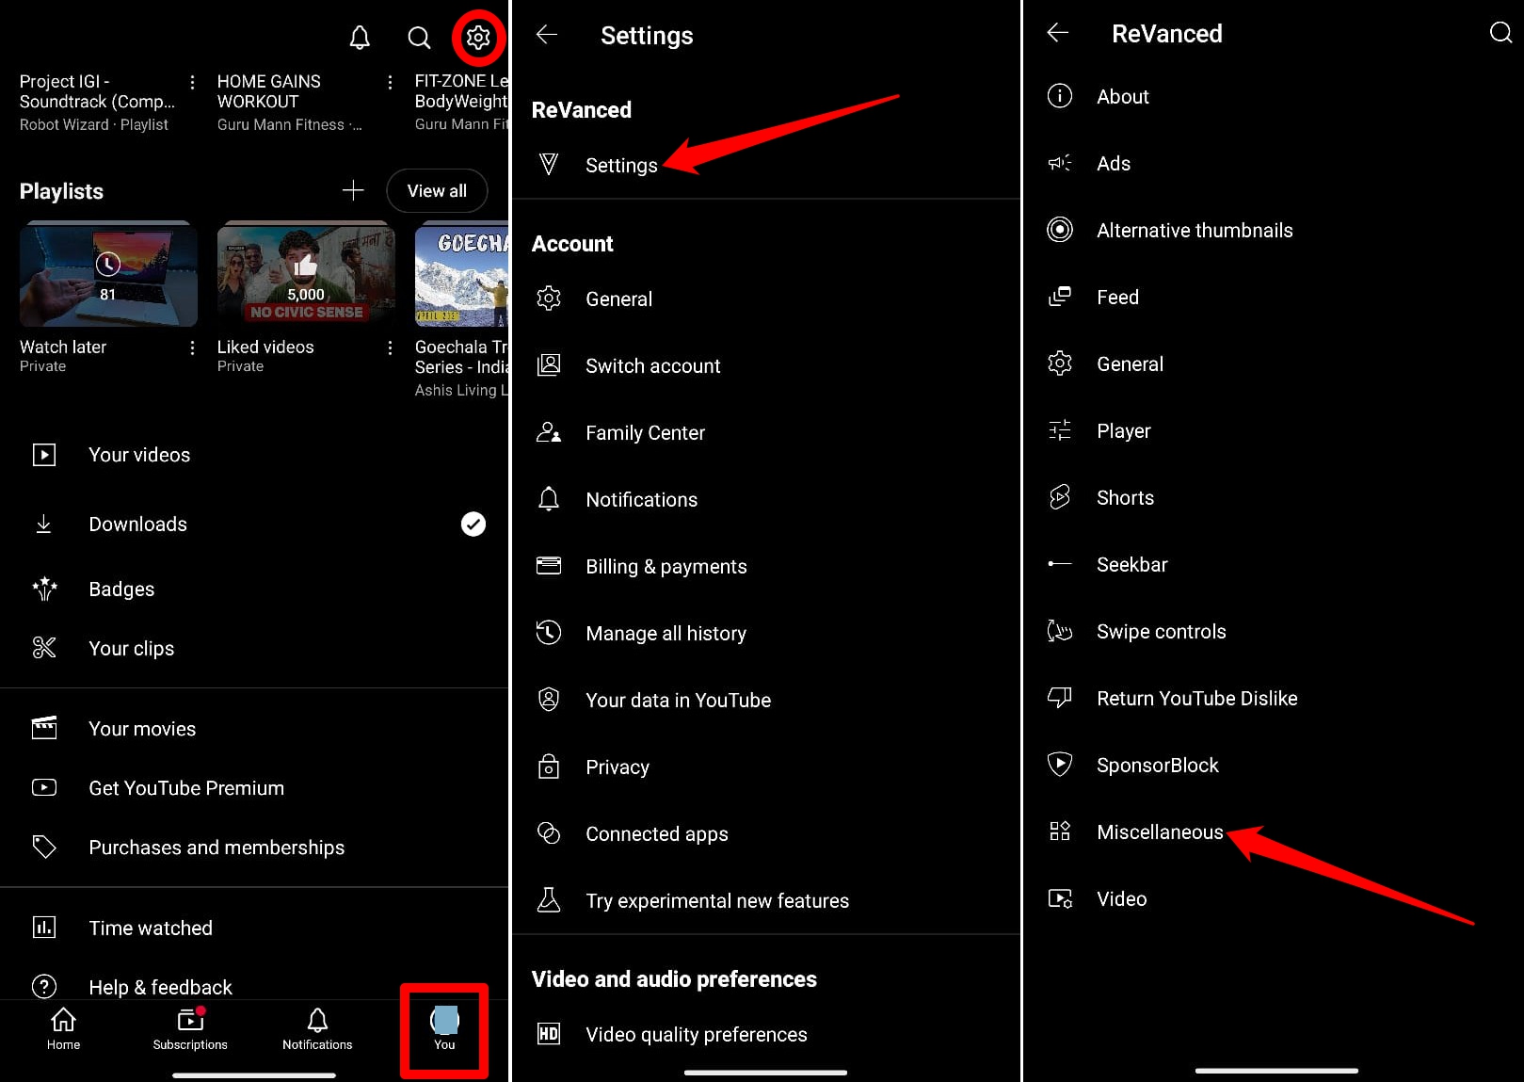Viewport: 1524px width, 1082px height.
Task: Open ReVanced search magnifier icon
Action: pos(1500,34)
